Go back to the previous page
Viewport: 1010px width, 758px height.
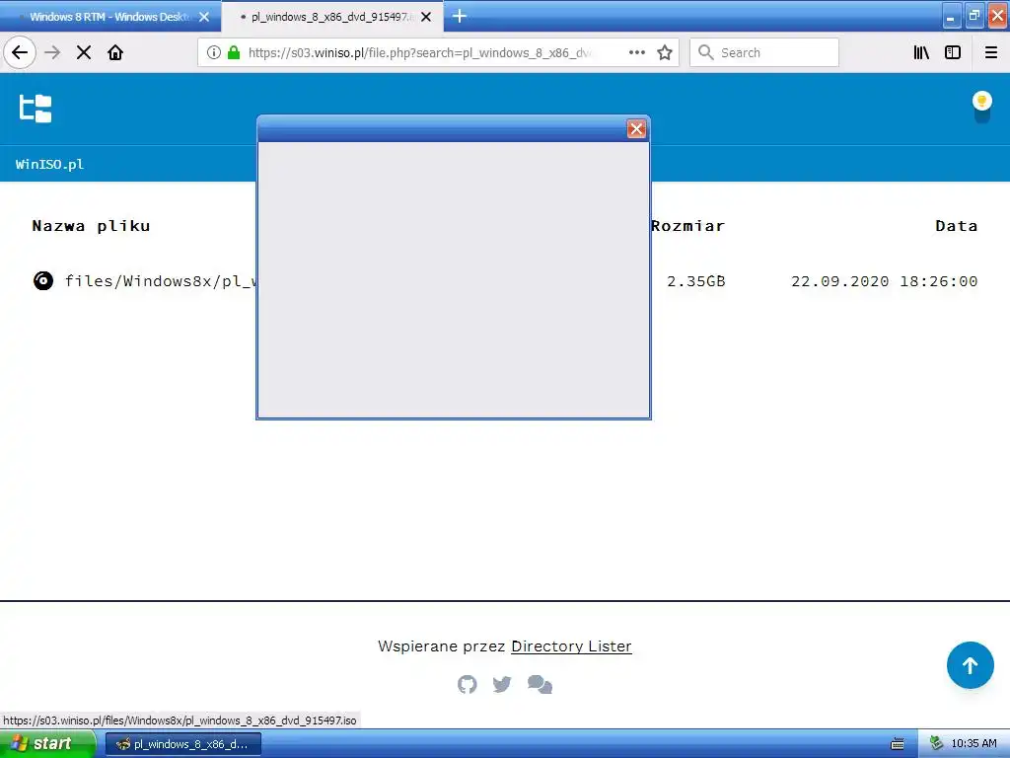(x=20, y=52)
